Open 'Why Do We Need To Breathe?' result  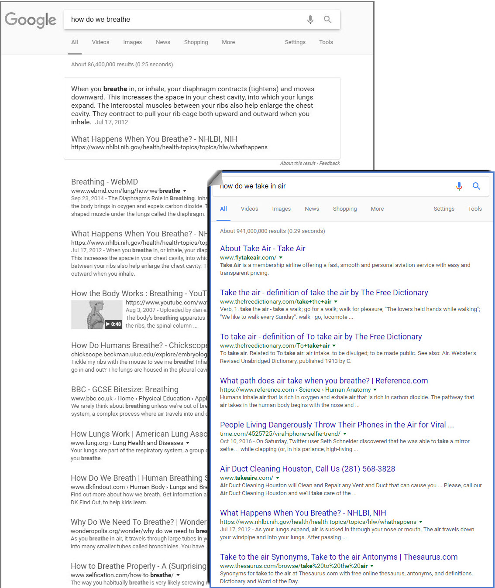[139, 522]
